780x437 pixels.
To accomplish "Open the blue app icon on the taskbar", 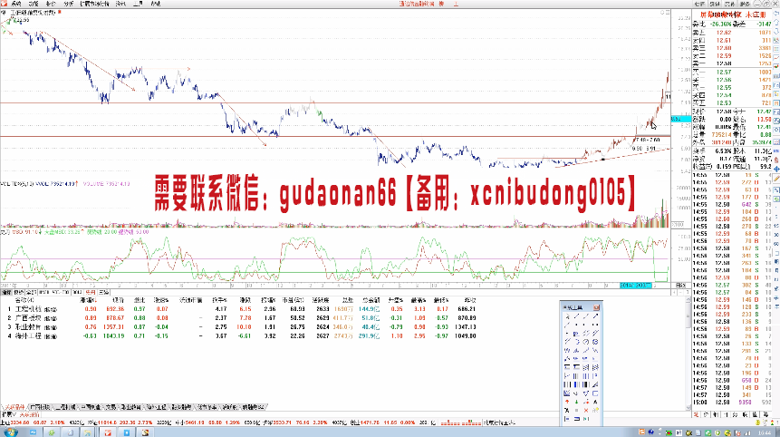I will [127, 432].
